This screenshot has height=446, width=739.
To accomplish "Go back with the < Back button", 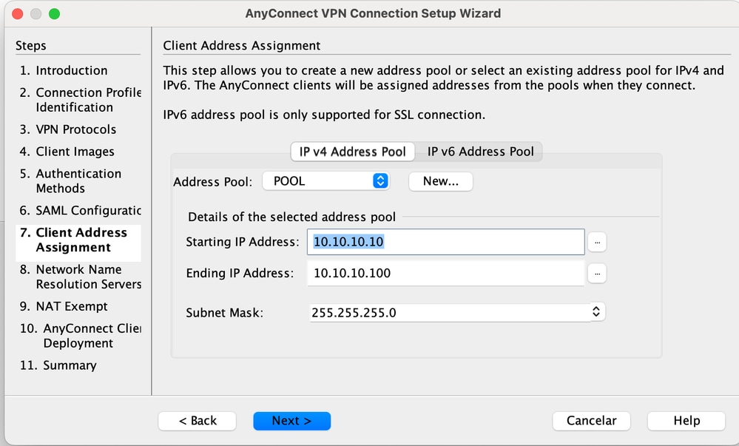I will click(198, 421).
